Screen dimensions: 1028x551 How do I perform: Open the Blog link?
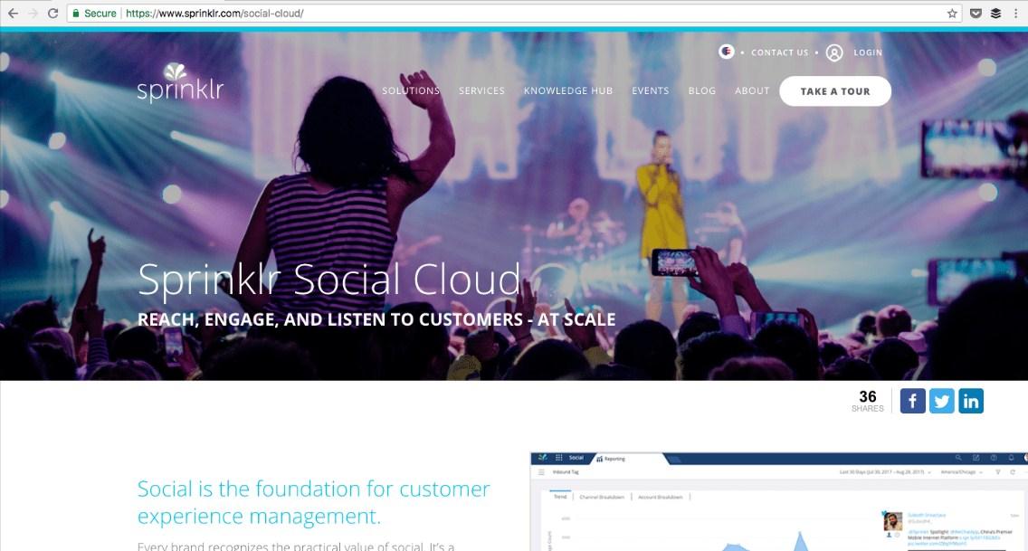701,90
